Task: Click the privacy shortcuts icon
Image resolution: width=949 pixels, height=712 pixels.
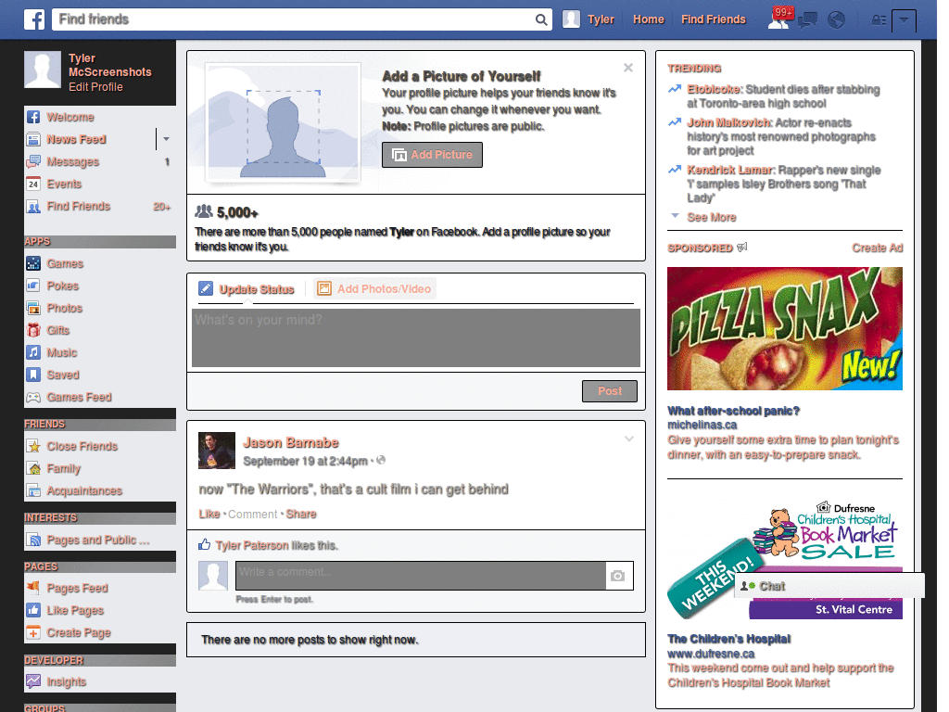Action: coord(878,19)
